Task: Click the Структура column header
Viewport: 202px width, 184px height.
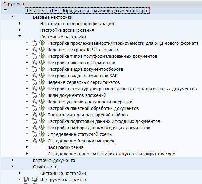Action: tap(102, 4)
